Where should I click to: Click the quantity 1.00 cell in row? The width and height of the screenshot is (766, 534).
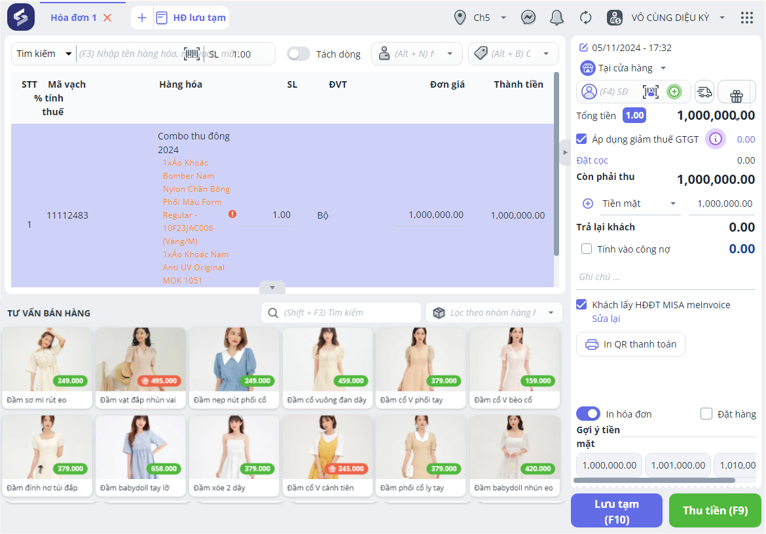tap(268, 215)
